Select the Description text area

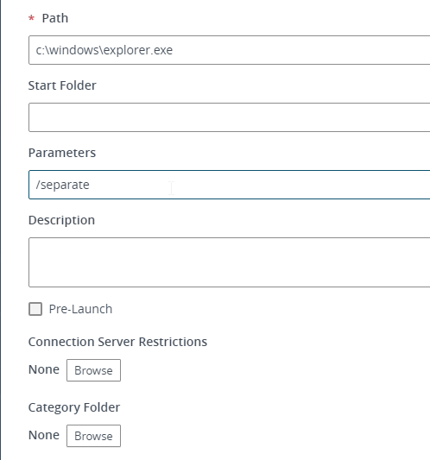click(x=229, y=262)
